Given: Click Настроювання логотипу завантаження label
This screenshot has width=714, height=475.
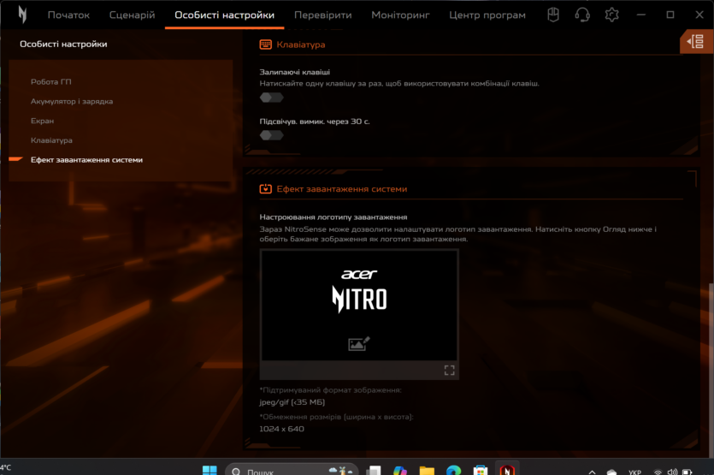Looking at the screenshot, I should click(333, 217).
